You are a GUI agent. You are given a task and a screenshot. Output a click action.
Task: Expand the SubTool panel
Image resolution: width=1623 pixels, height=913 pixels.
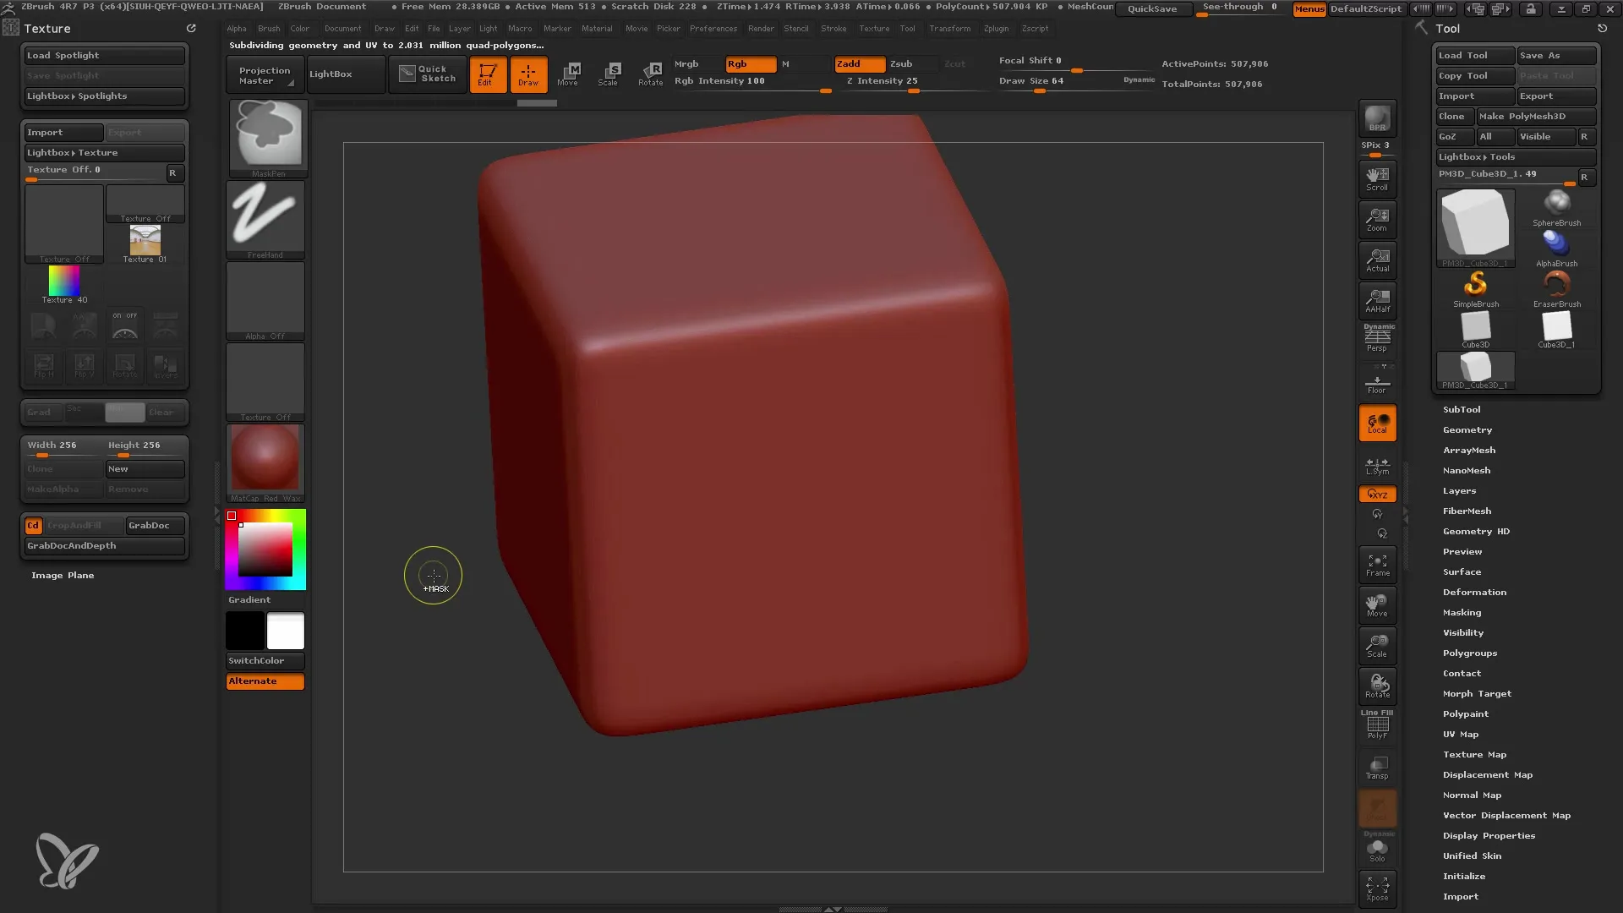tap(1462, 409)
